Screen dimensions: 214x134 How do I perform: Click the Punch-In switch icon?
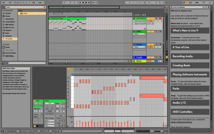tap(140, 2)
